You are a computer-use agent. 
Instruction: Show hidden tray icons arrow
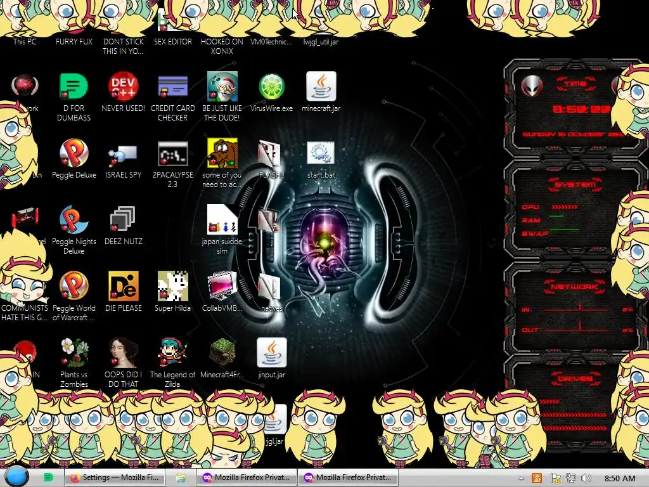tap(522, 478)
